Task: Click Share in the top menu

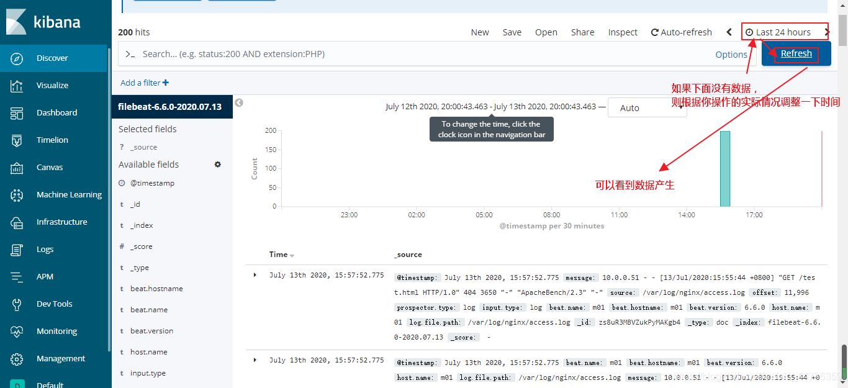Action: tap(583, 32)
